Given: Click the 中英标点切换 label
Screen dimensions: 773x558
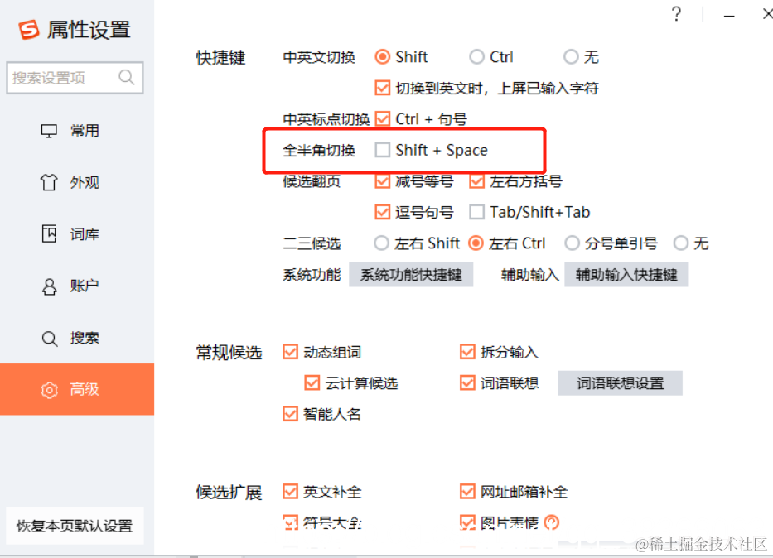Looking at the screenshot, I should tap(326, 119).
